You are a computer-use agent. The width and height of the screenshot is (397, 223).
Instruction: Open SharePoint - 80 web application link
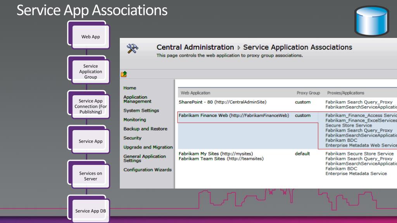click(223, 102)
